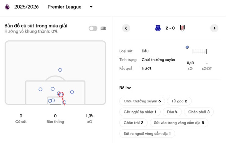Select Sút vào trong vòng cấm địa filter
Viewport: 226px width, 143px height.
tap(179, 123)
